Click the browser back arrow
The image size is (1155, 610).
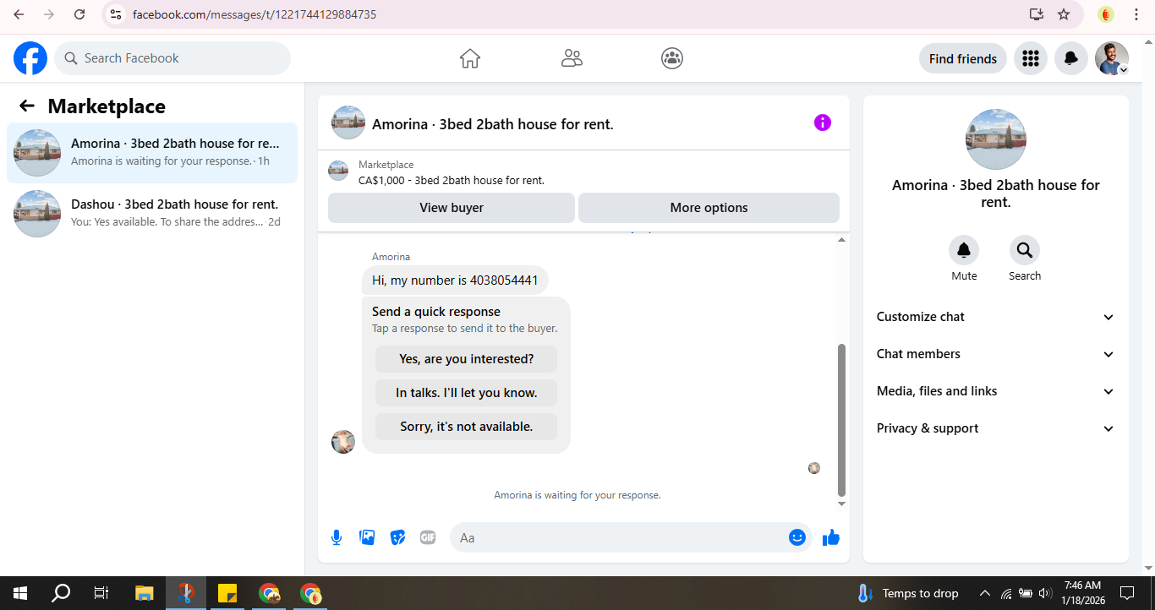coord(19,14)
